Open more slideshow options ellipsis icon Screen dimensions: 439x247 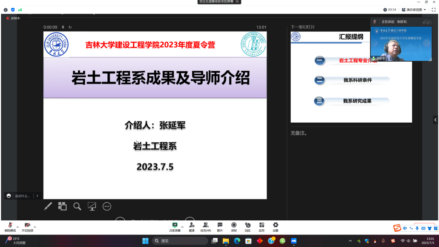107,206
